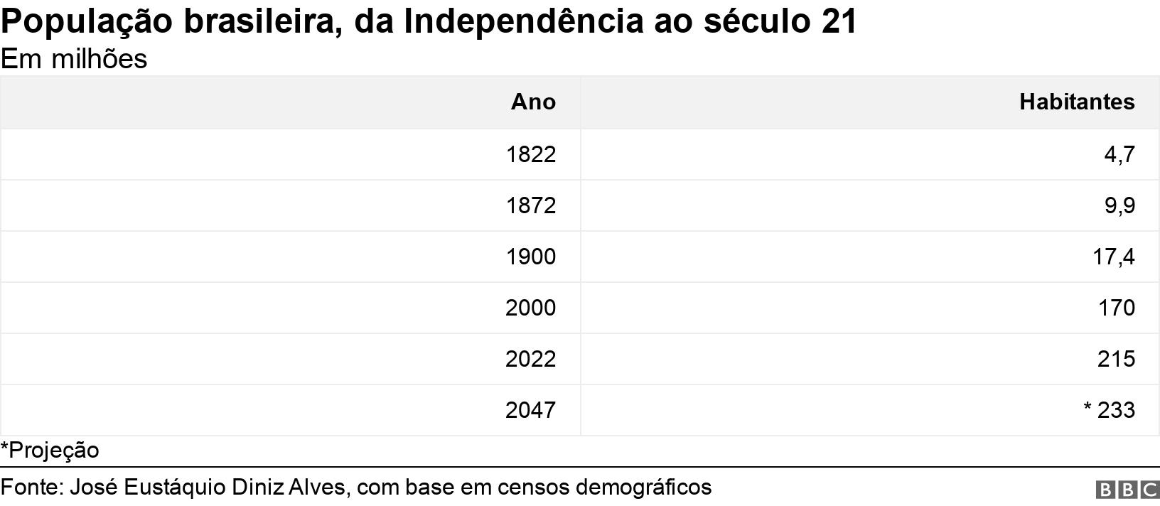Click the 17,4 population value
1160x506 pixels.
tap(1114, 257)
